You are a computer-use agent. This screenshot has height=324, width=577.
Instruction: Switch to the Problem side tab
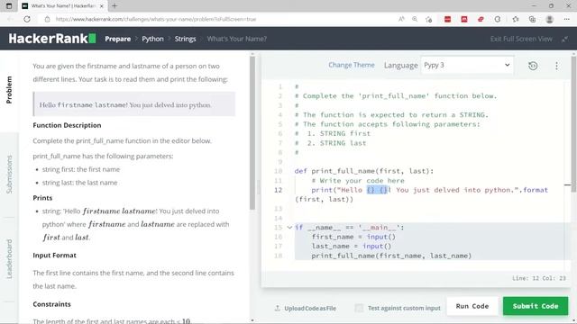(9, 90)
